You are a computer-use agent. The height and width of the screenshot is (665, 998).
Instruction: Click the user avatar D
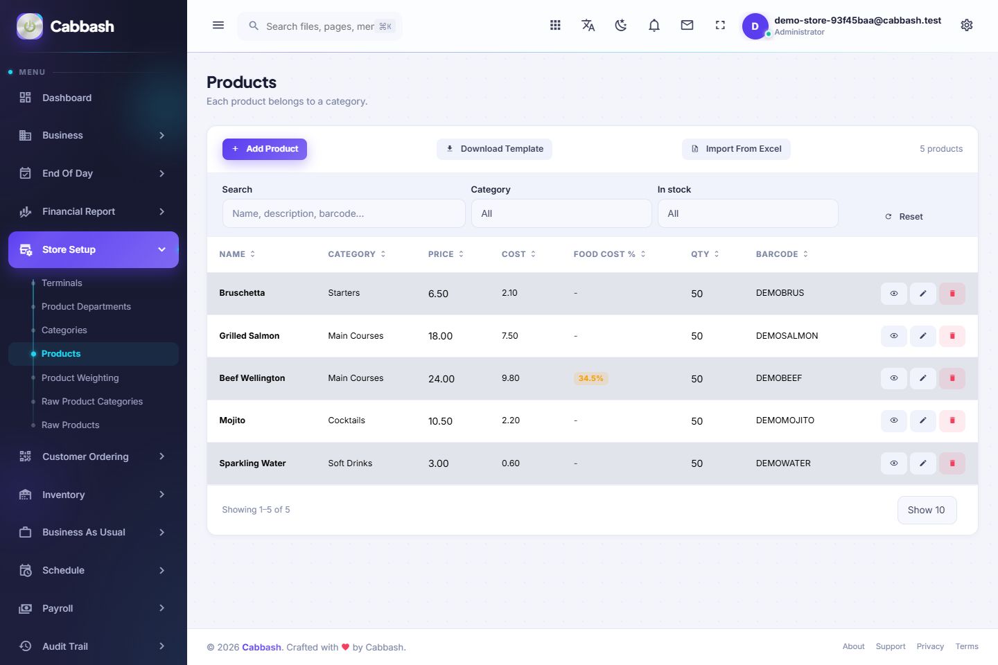point(755,26)
